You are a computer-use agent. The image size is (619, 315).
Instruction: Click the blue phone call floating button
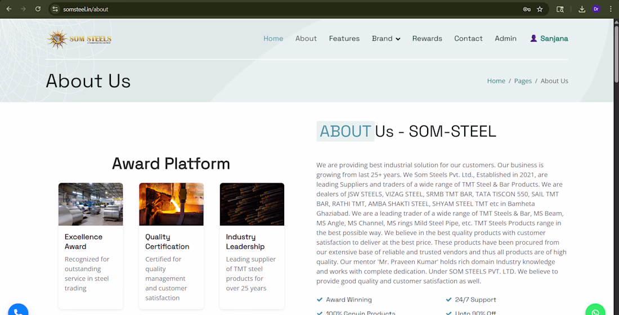tap(18, 310)
